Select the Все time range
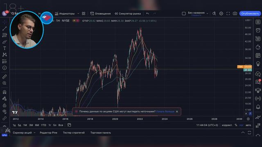 click(x=61, y=125)
